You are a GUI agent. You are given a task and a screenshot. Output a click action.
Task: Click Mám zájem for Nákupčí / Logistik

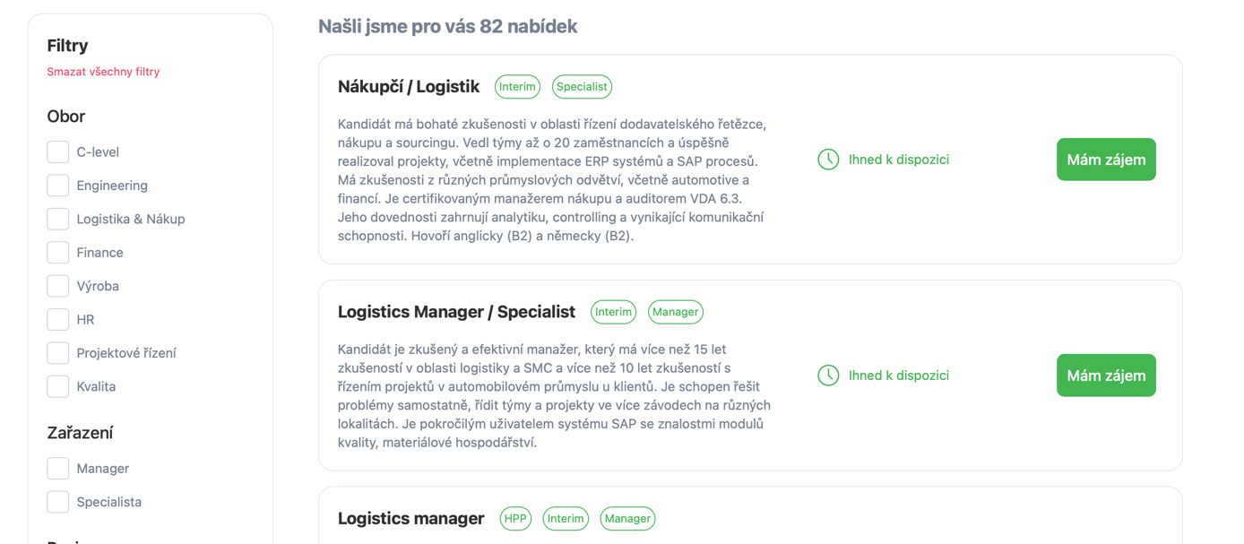pyautogui.click(x=1106, y=160)
